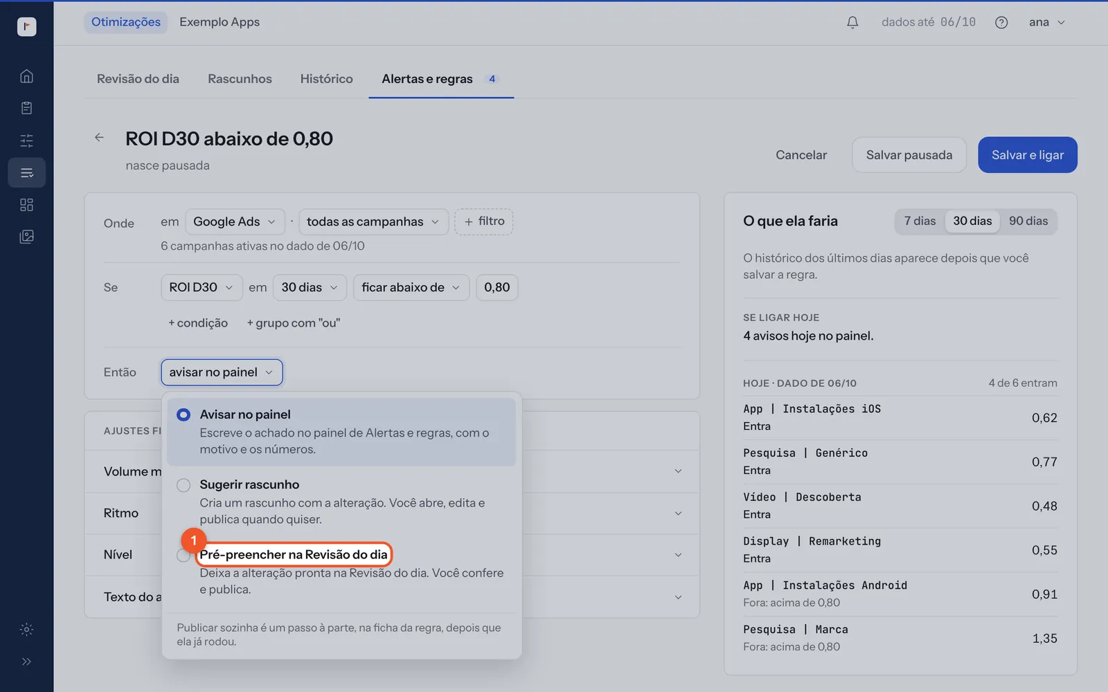
Task: Expand sidebar with double chevron icon
Action: (26, 662)
